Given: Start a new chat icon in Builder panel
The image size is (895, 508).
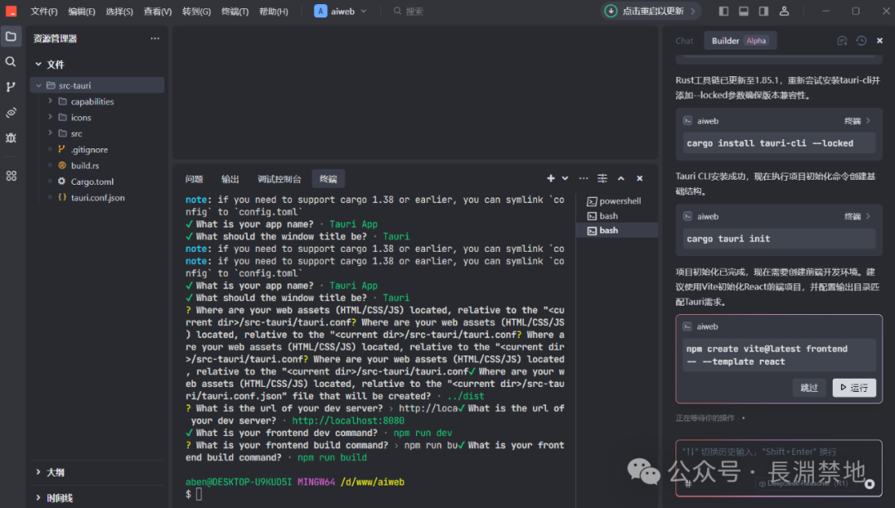Looking at the screenshot, I should [842, 41].
